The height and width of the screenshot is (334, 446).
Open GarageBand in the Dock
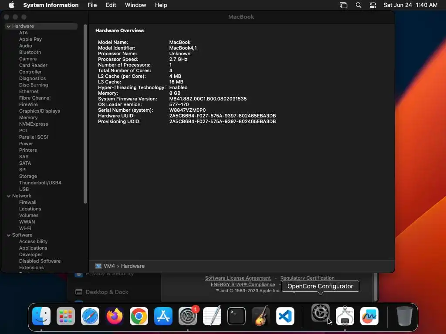coord(261,316)
